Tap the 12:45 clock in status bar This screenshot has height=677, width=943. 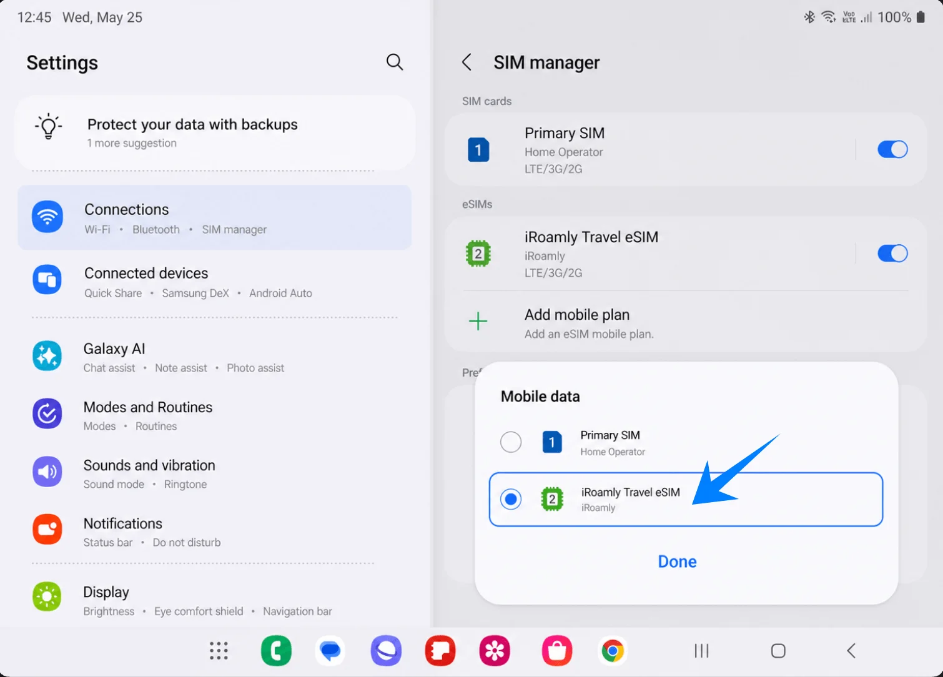pos(34,17)
